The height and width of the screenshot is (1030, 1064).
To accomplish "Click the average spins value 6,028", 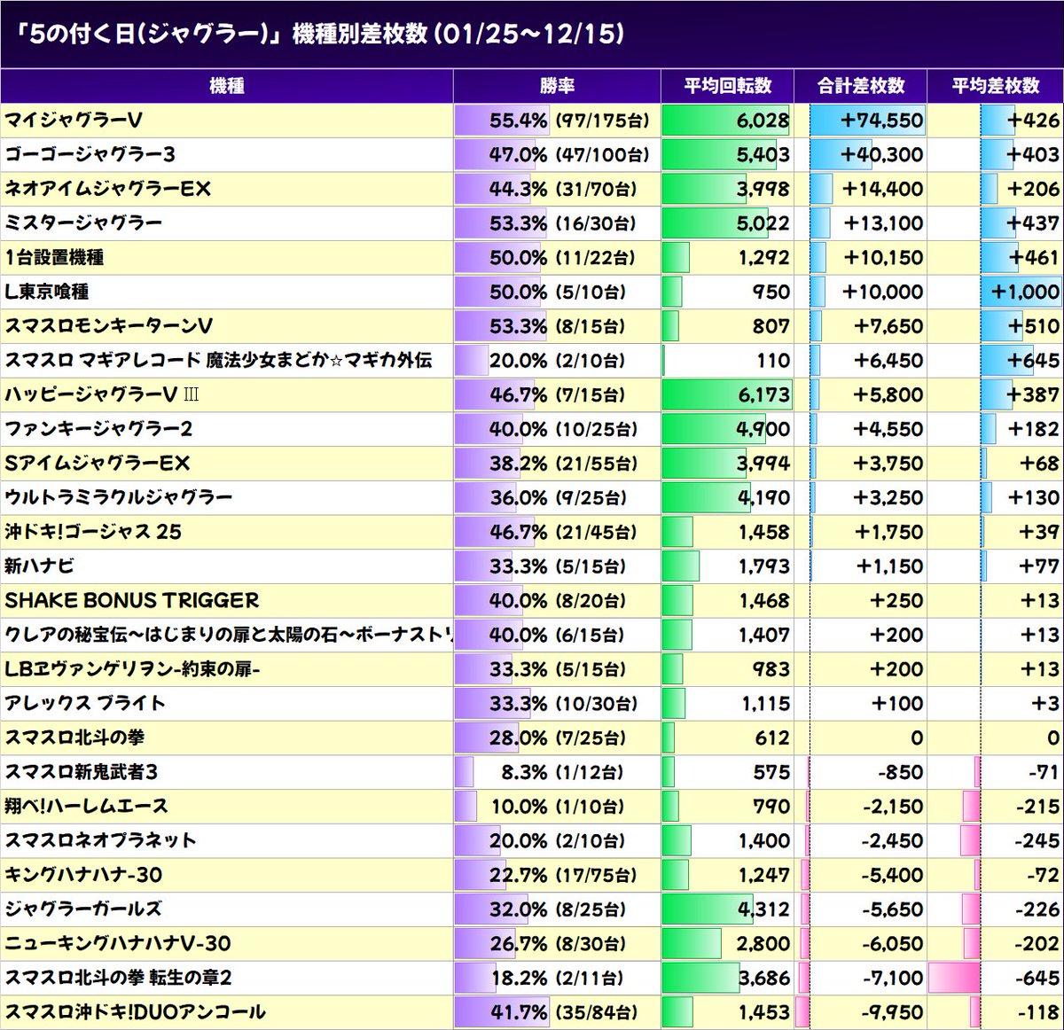I will pyautogui.click(x=763, y=121).
